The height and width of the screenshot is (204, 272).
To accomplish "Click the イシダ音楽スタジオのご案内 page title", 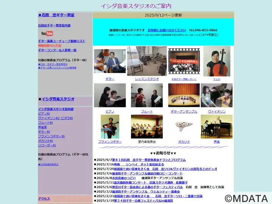I will [x=136, y=6].
